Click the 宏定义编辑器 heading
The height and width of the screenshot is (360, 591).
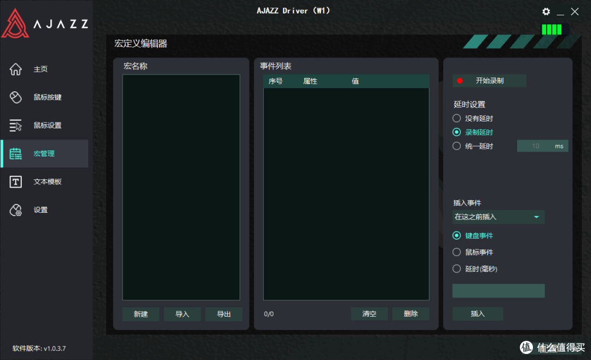[x=141, y=44]
